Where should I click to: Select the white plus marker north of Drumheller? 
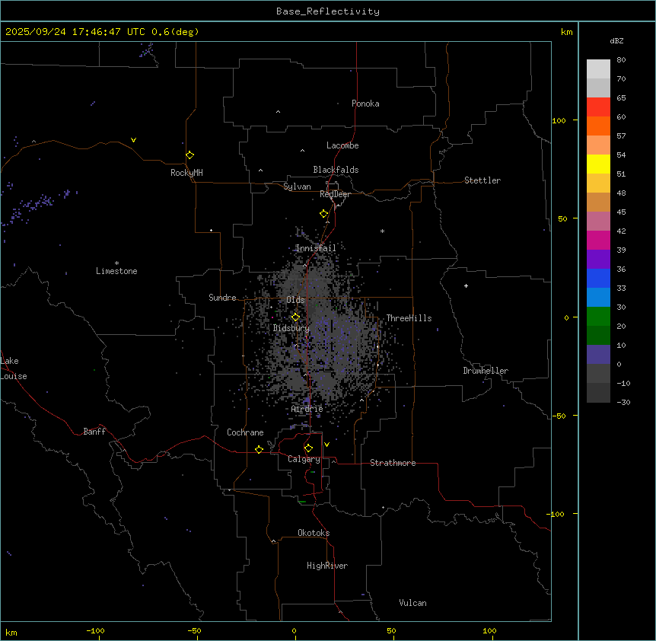467,285
